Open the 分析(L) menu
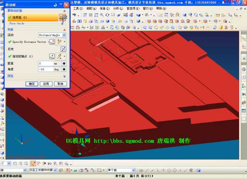 tap(117, 8)
